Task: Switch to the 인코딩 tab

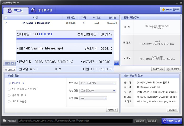Action: (16, 11)
